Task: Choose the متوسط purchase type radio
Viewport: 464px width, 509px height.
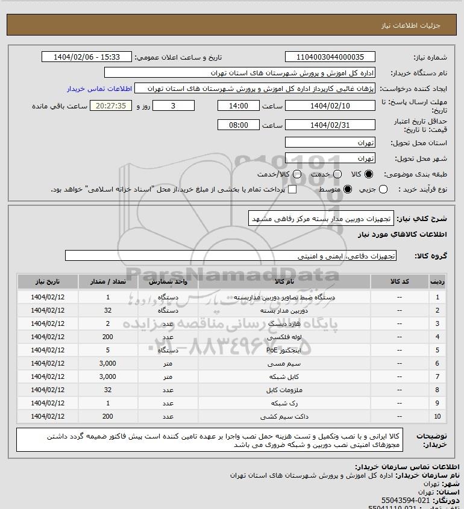Action: 348,189
